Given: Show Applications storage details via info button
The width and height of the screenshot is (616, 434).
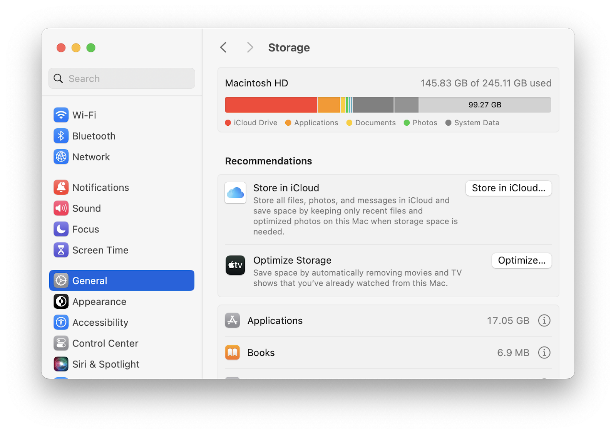Looking at the screenshot, I should (544, 320).
